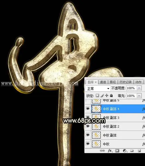The image size is (145, 166).
Task: Select the layer named 中秋
Action: [106, 144]
